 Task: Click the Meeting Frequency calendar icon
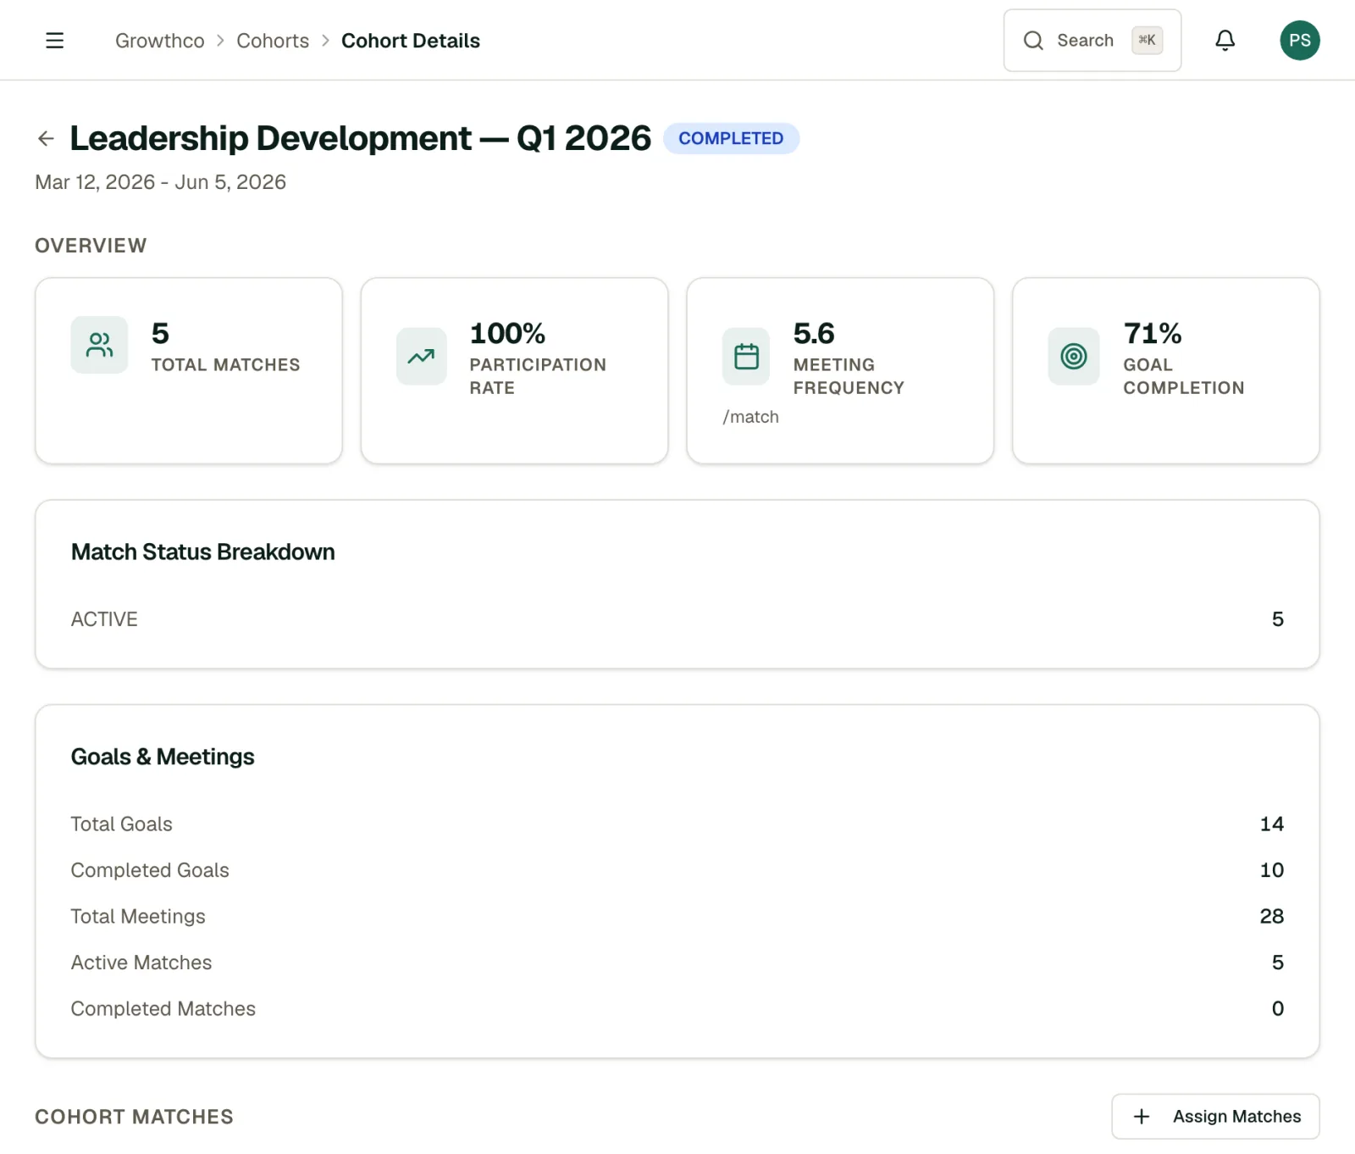point(746,356)
